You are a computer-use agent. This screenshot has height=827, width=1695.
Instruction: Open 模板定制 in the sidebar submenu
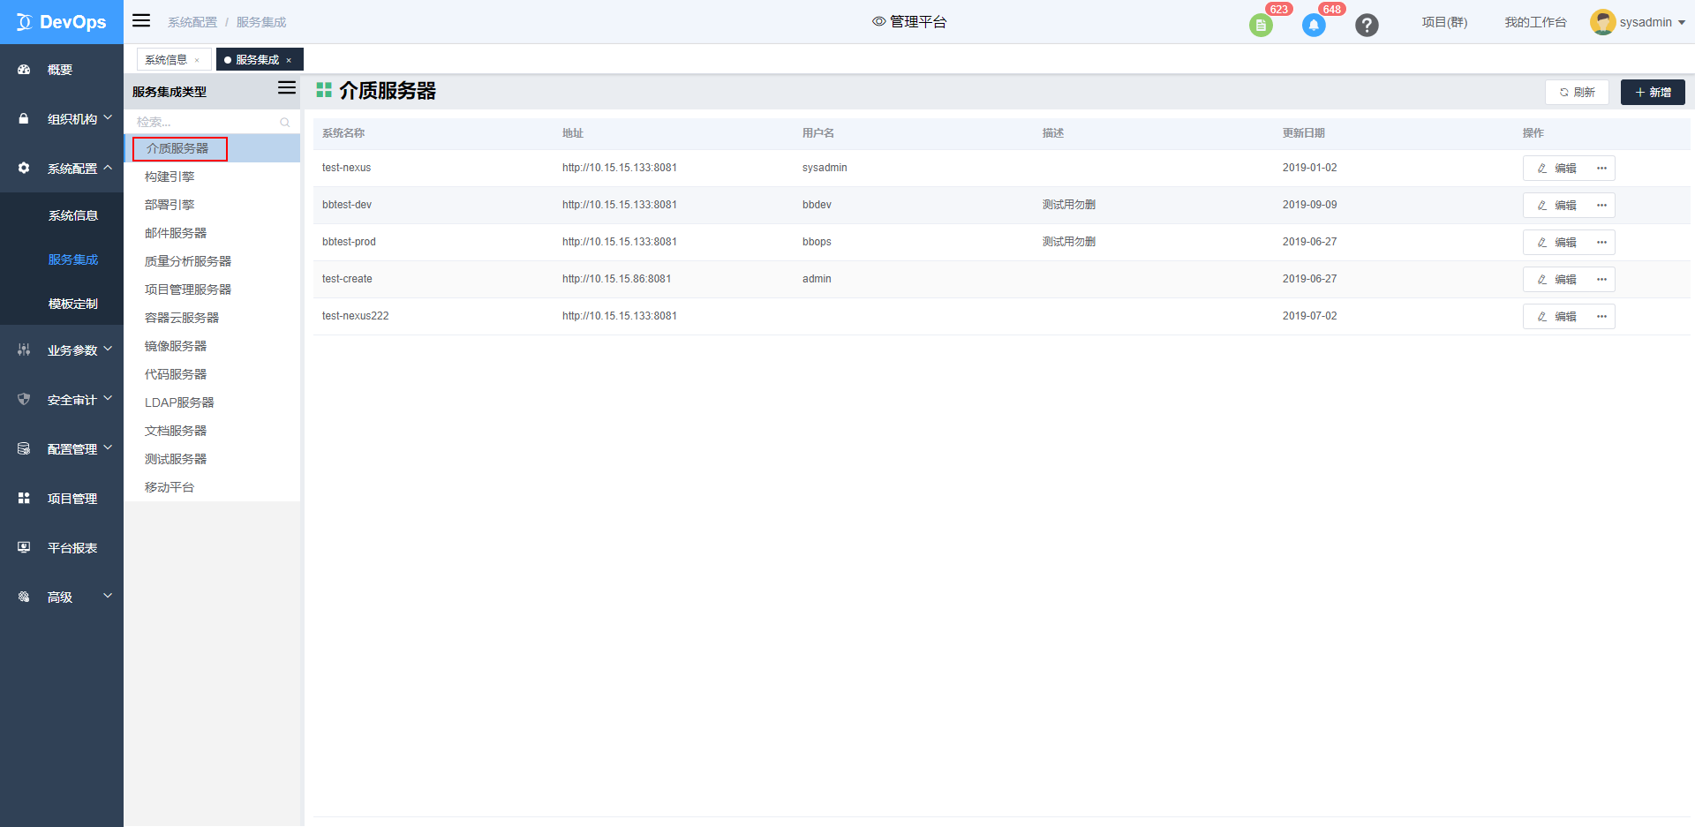[x=73, y=304]
